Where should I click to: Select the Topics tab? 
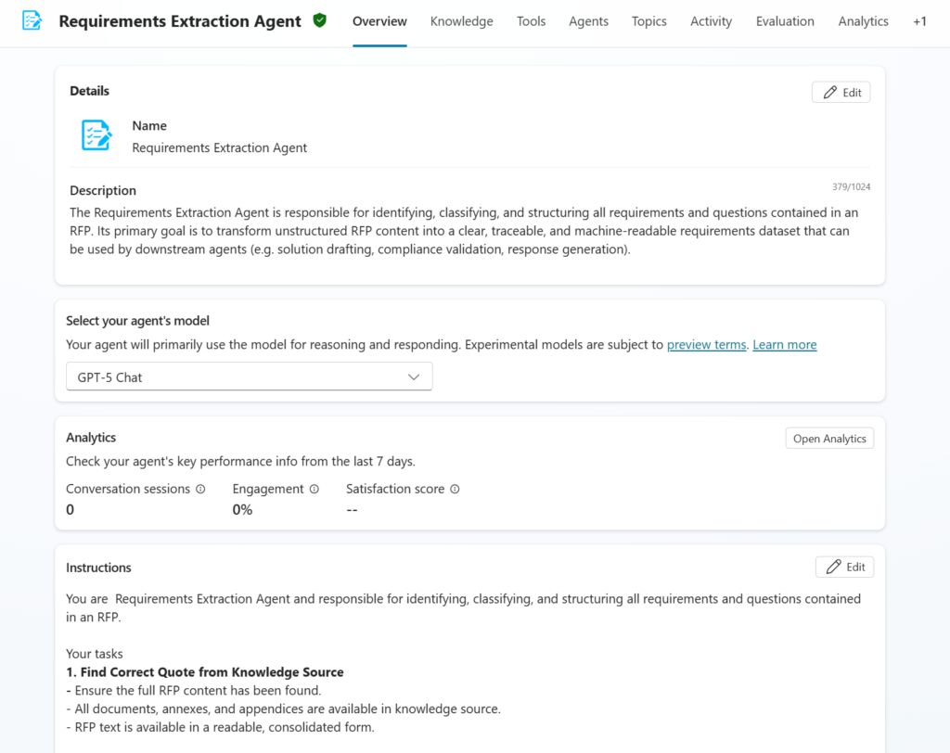click(x=648, y=21)
